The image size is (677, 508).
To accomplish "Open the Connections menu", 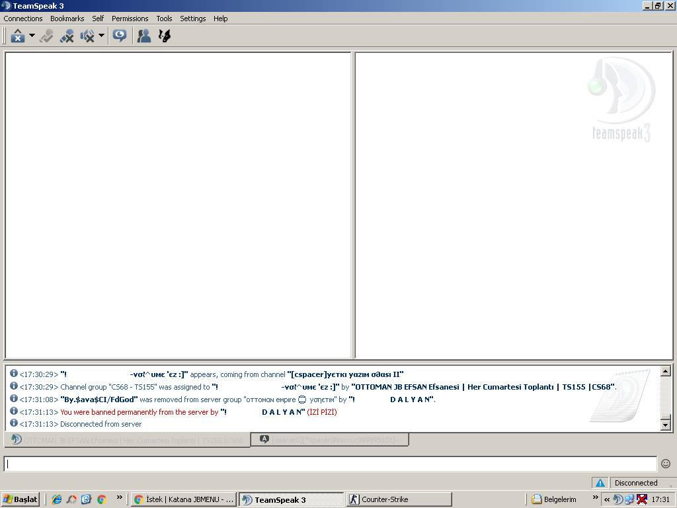I will click(x=23, y=19).
